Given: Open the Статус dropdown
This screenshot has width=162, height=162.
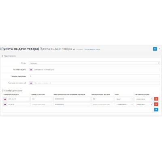Looking at the screenshot, I should click(94, 63).
